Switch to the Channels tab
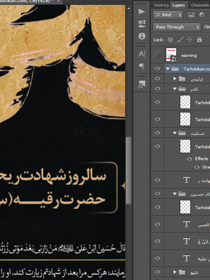This screenshot has width=210, height=280. (x=200, y=5)
